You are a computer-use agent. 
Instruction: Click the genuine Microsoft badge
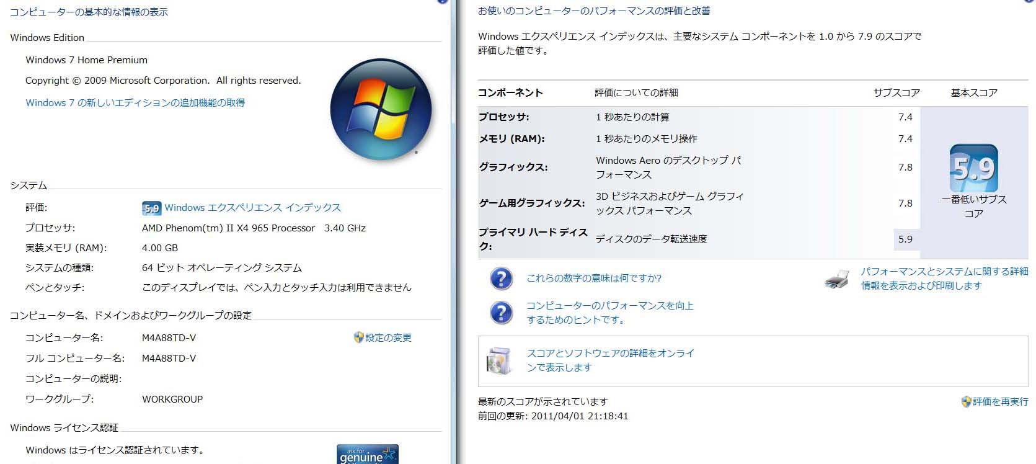[x=368, y=455]
